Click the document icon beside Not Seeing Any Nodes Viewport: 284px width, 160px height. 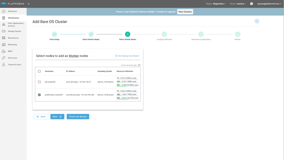(116, 56)
